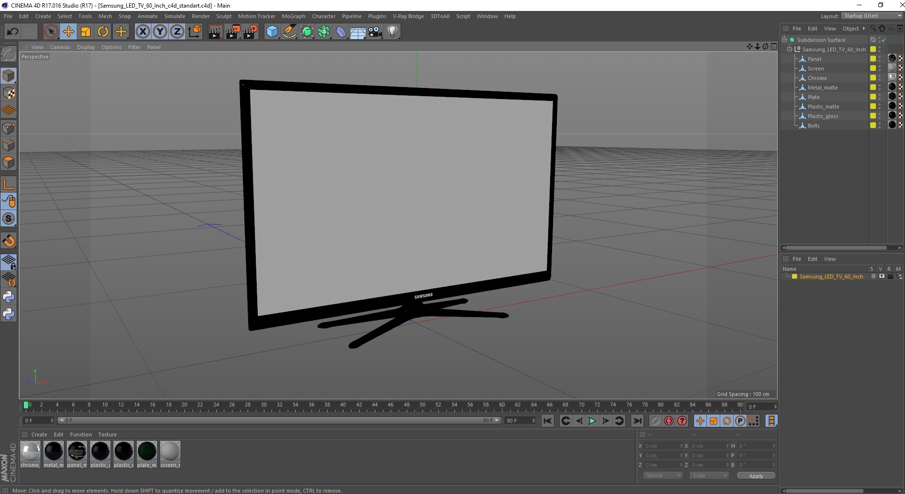Open the deformer Bend icon
The image size is (905, 494).
coord(341,32)
